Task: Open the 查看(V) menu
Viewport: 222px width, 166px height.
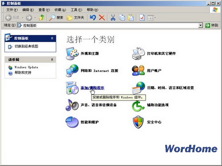Action: 44,10
